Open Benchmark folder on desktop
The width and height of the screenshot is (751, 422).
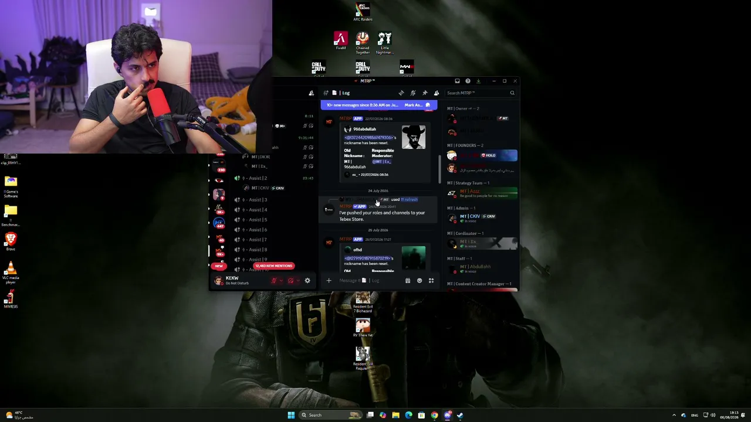[x=11, y=215]
